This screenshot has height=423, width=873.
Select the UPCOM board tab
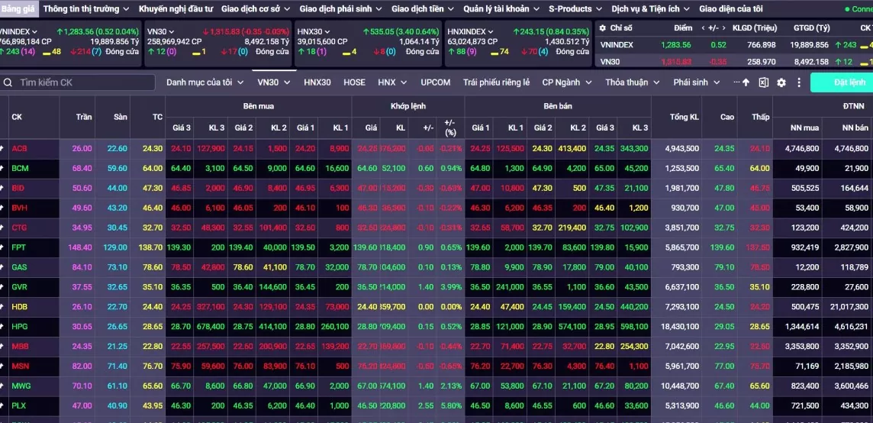tap(436, 82)
